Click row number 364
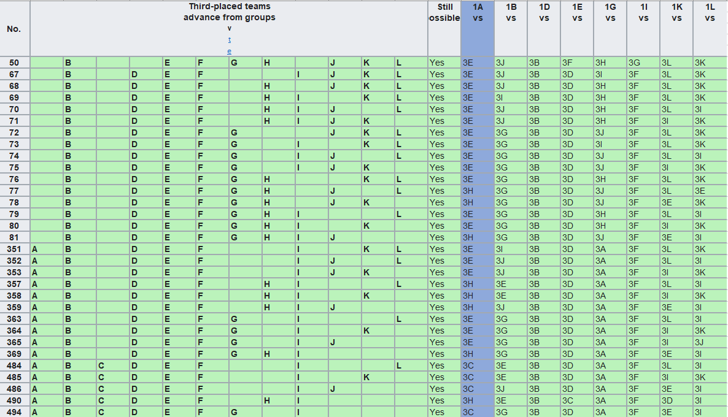The width and height of the screenshot is (728, 417). click(x=14, y=331)
